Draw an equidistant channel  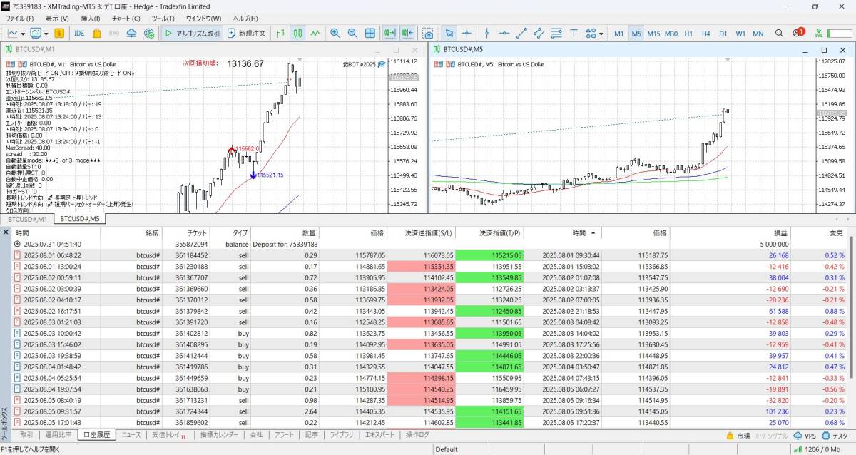tap(539, 33)
